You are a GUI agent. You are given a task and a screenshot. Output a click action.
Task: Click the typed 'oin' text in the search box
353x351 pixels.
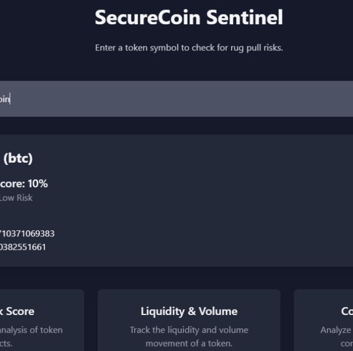[x=4, y=99]
